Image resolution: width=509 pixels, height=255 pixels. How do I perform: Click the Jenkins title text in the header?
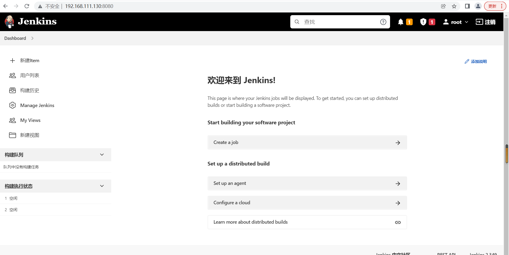point(37,22)
